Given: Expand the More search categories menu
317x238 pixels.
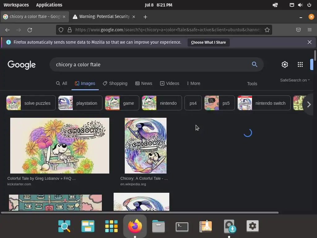Looking at the screenshot, I should (194, 83).
